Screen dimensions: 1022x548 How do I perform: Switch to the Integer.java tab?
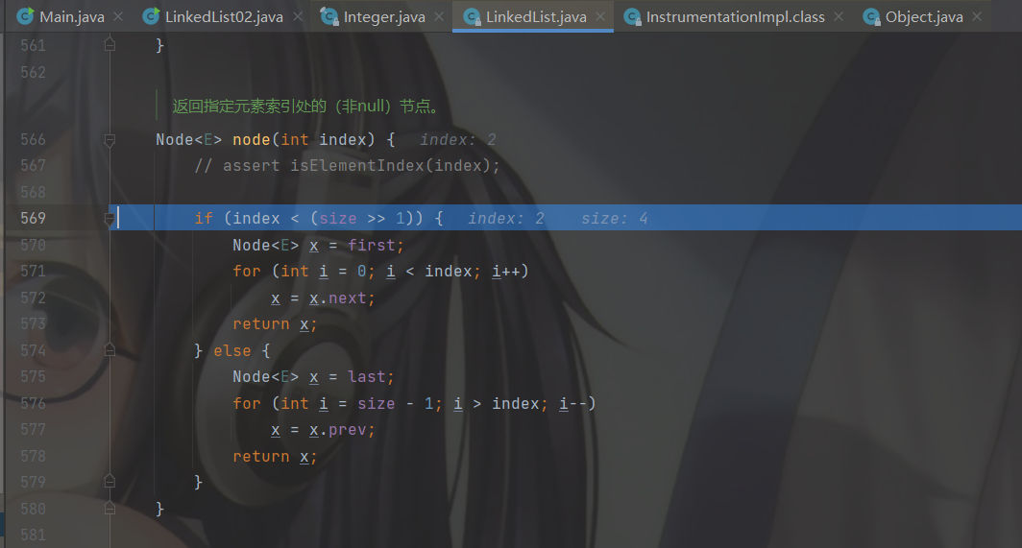coord(384,17)
